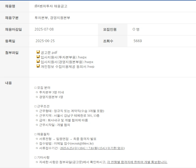Download the 공고문.pdf attachment
The width and height of the screenshot is (196, 168).
point(49,52)
